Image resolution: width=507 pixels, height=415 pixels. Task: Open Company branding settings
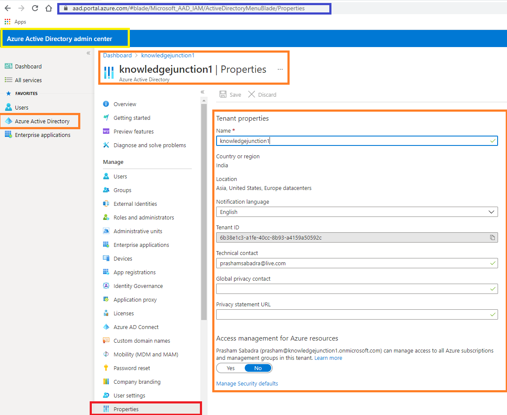pyautogui.click(x=137, y=382)
